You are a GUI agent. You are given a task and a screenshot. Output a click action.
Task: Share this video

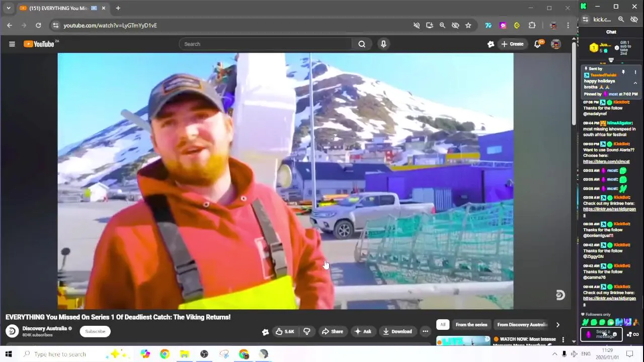click(332, 331)
